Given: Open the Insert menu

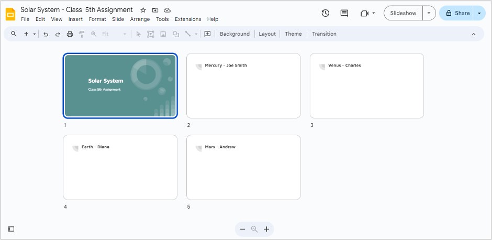Looking at the screenshot, I should (x=75, y=19).
